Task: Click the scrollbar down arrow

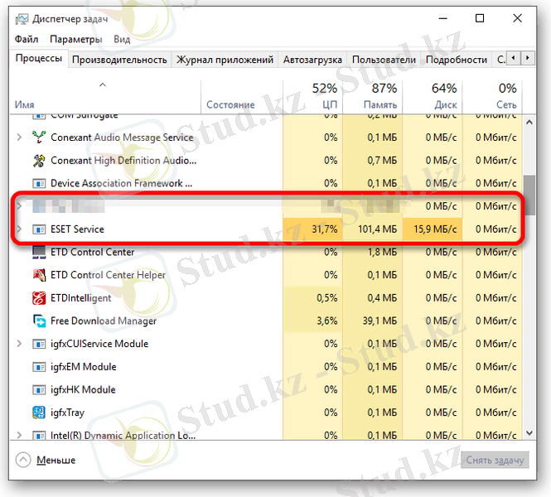Action: [529, 433]
